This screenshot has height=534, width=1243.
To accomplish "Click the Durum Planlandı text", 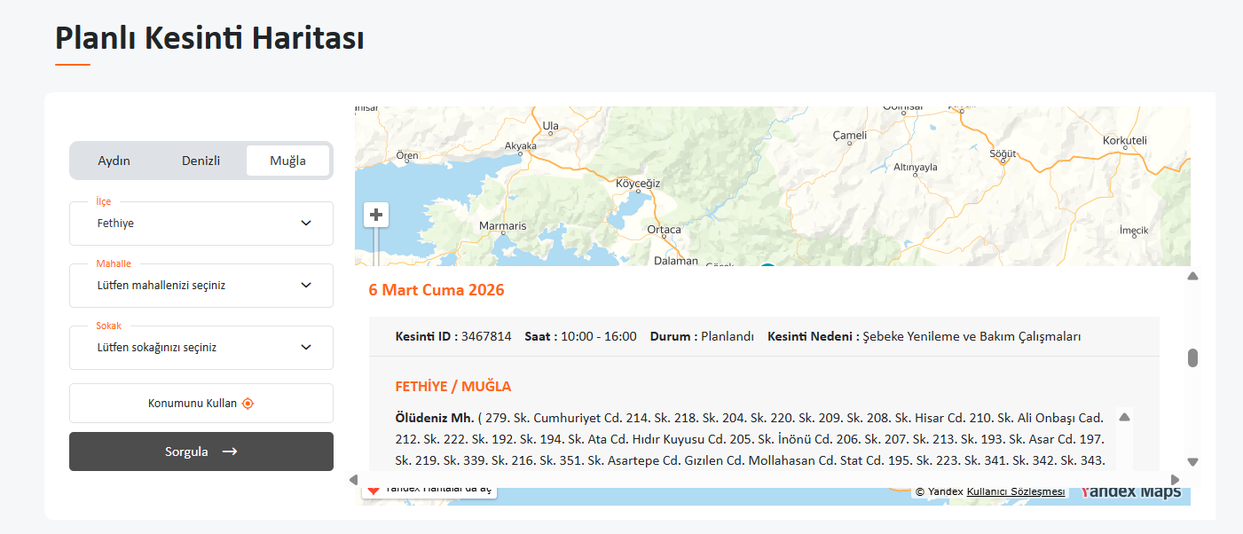I will point(702,337).
